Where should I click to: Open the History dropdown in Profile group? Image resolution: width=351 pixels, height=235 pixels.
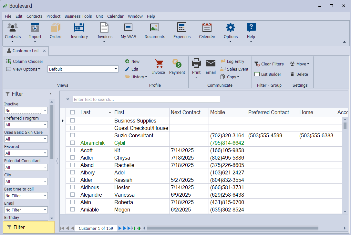136,77
